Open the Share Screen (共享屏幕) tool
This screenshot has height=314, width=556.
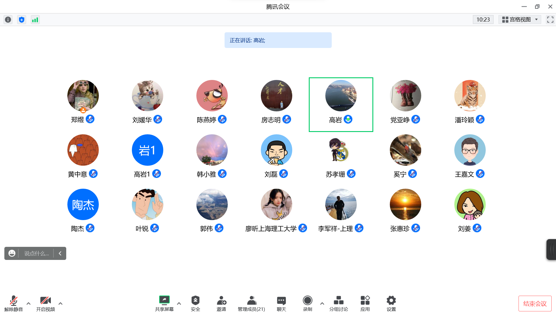(164, 303)
